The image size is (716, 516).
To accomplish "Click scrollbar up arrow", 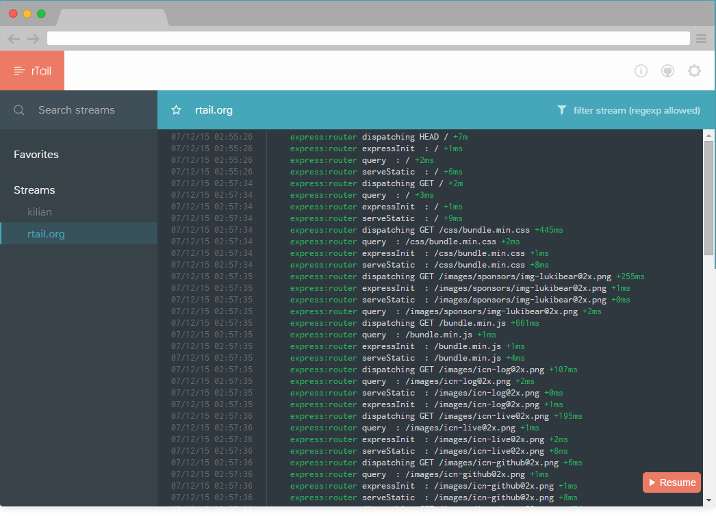I will tap(708, 136).
